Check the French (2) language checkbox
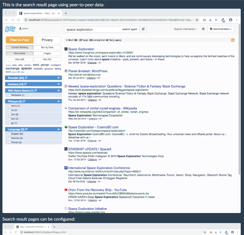 pos(9,142)
